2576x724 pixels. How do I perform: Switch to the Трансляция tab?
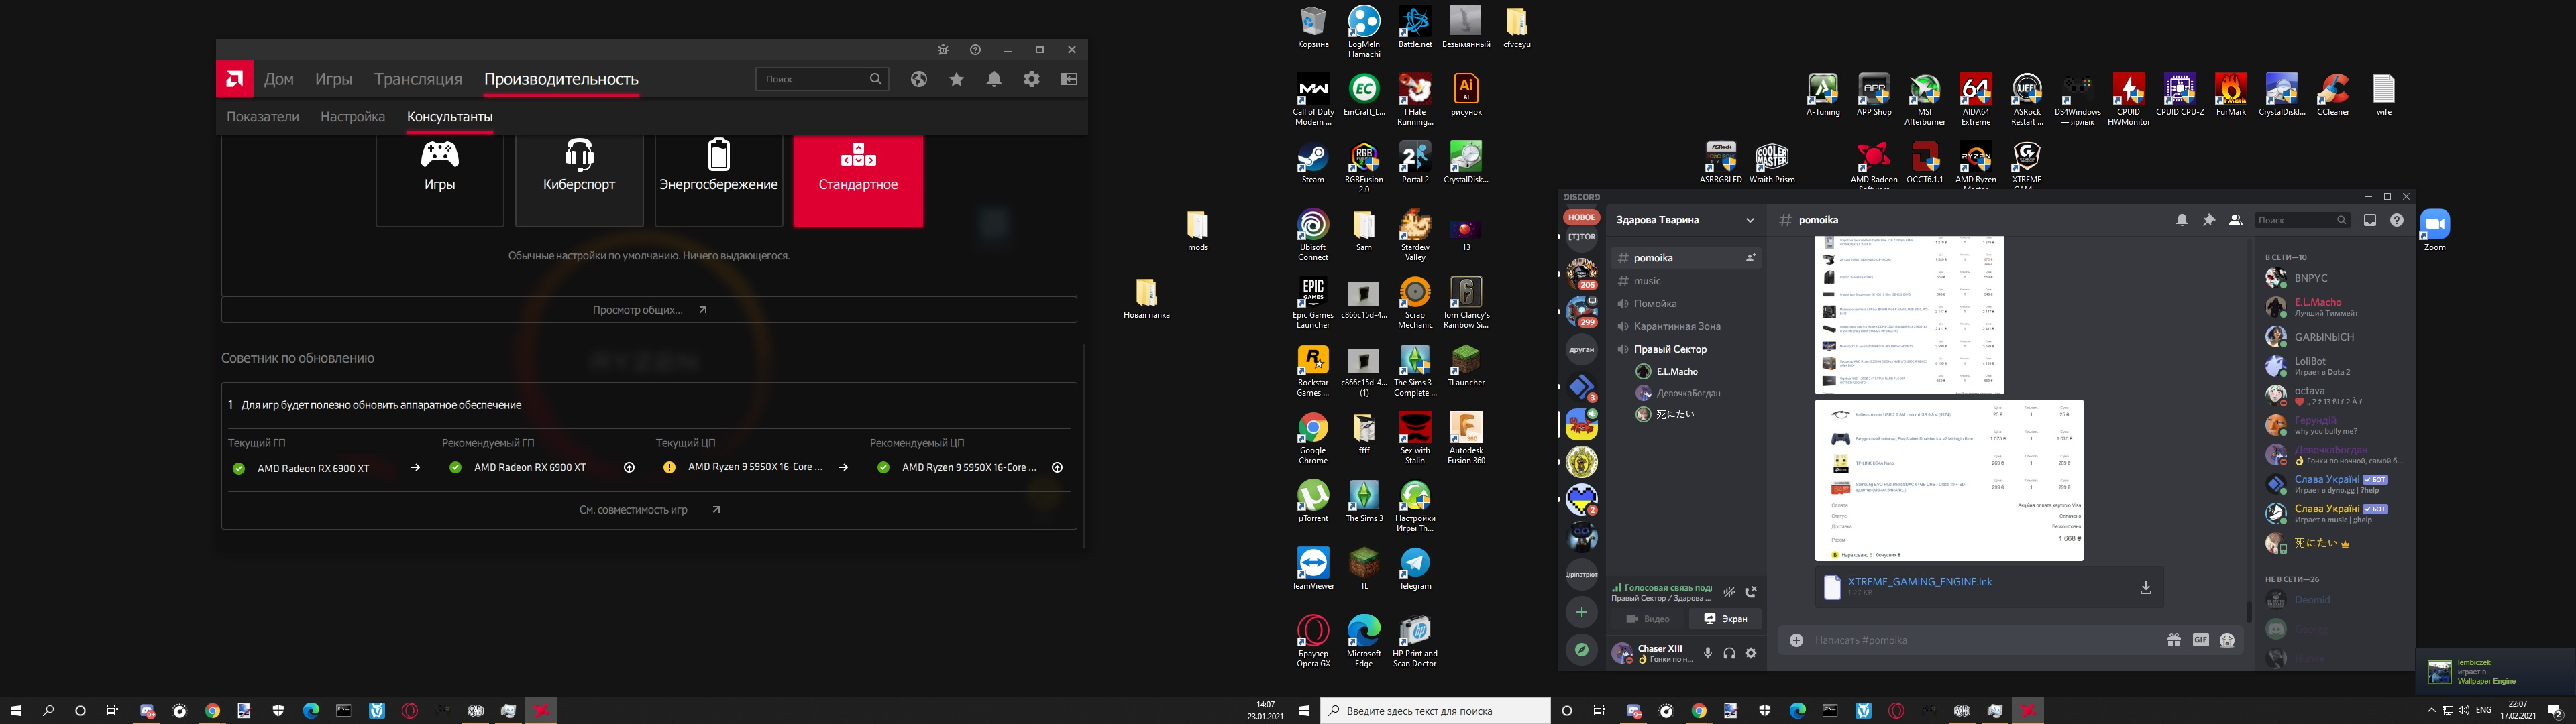click(x=418, y=79)
